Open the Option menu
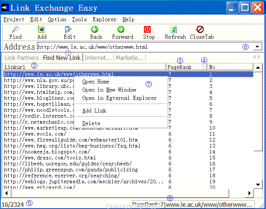 (x=57, y=19)
